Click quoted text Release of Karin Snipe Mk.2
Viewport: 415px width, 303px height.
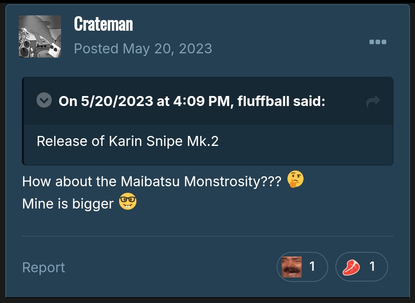click(x=128, y=141)
